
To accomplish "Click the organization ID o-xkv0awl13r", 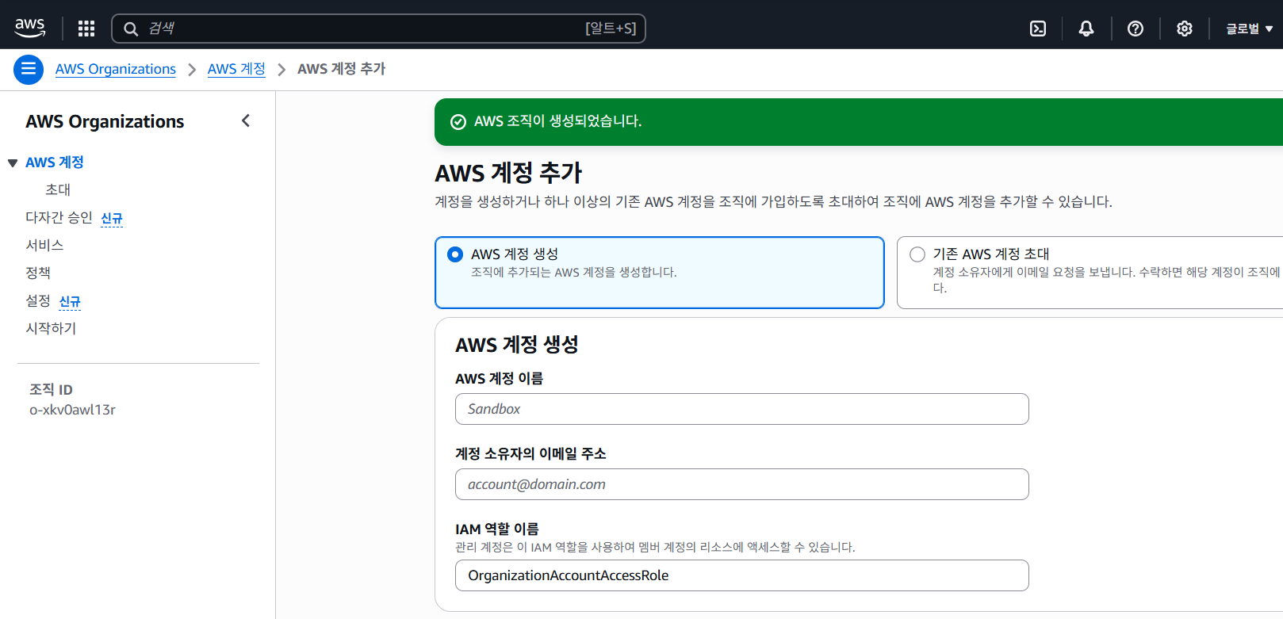I will pyautogui.click(x=72, y=410).
